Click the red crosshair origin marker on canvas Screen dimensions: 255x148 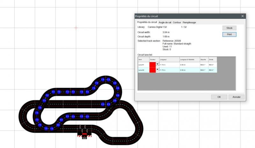coord(76,28)
